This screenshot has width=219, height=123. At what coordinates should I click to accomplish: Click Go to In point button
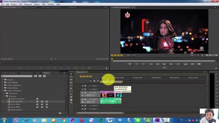pos(151,64)
